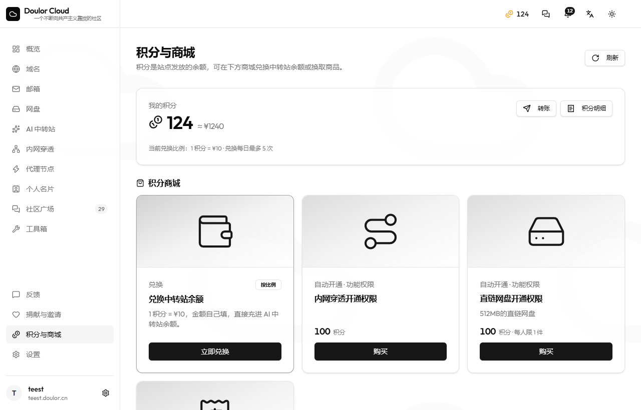The width and height of the screenshot is (641, 410).
Task: Click the wallet image on the 兑换中转站余额 card
Action: coord(215,231)
